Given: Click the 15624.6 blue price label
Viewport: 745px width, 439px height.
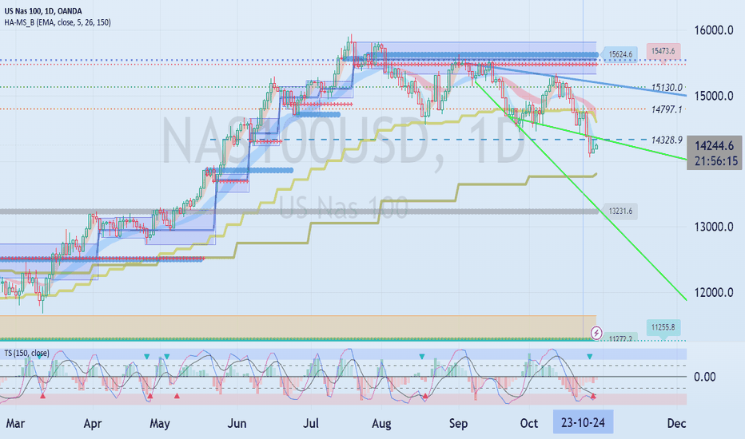Looking at the screenshot, I should (620, 54).
